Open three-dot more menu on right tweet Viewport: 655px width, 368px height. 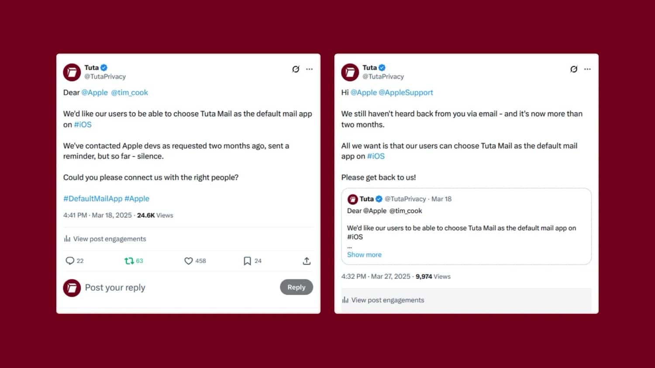[x=587, y=69]
